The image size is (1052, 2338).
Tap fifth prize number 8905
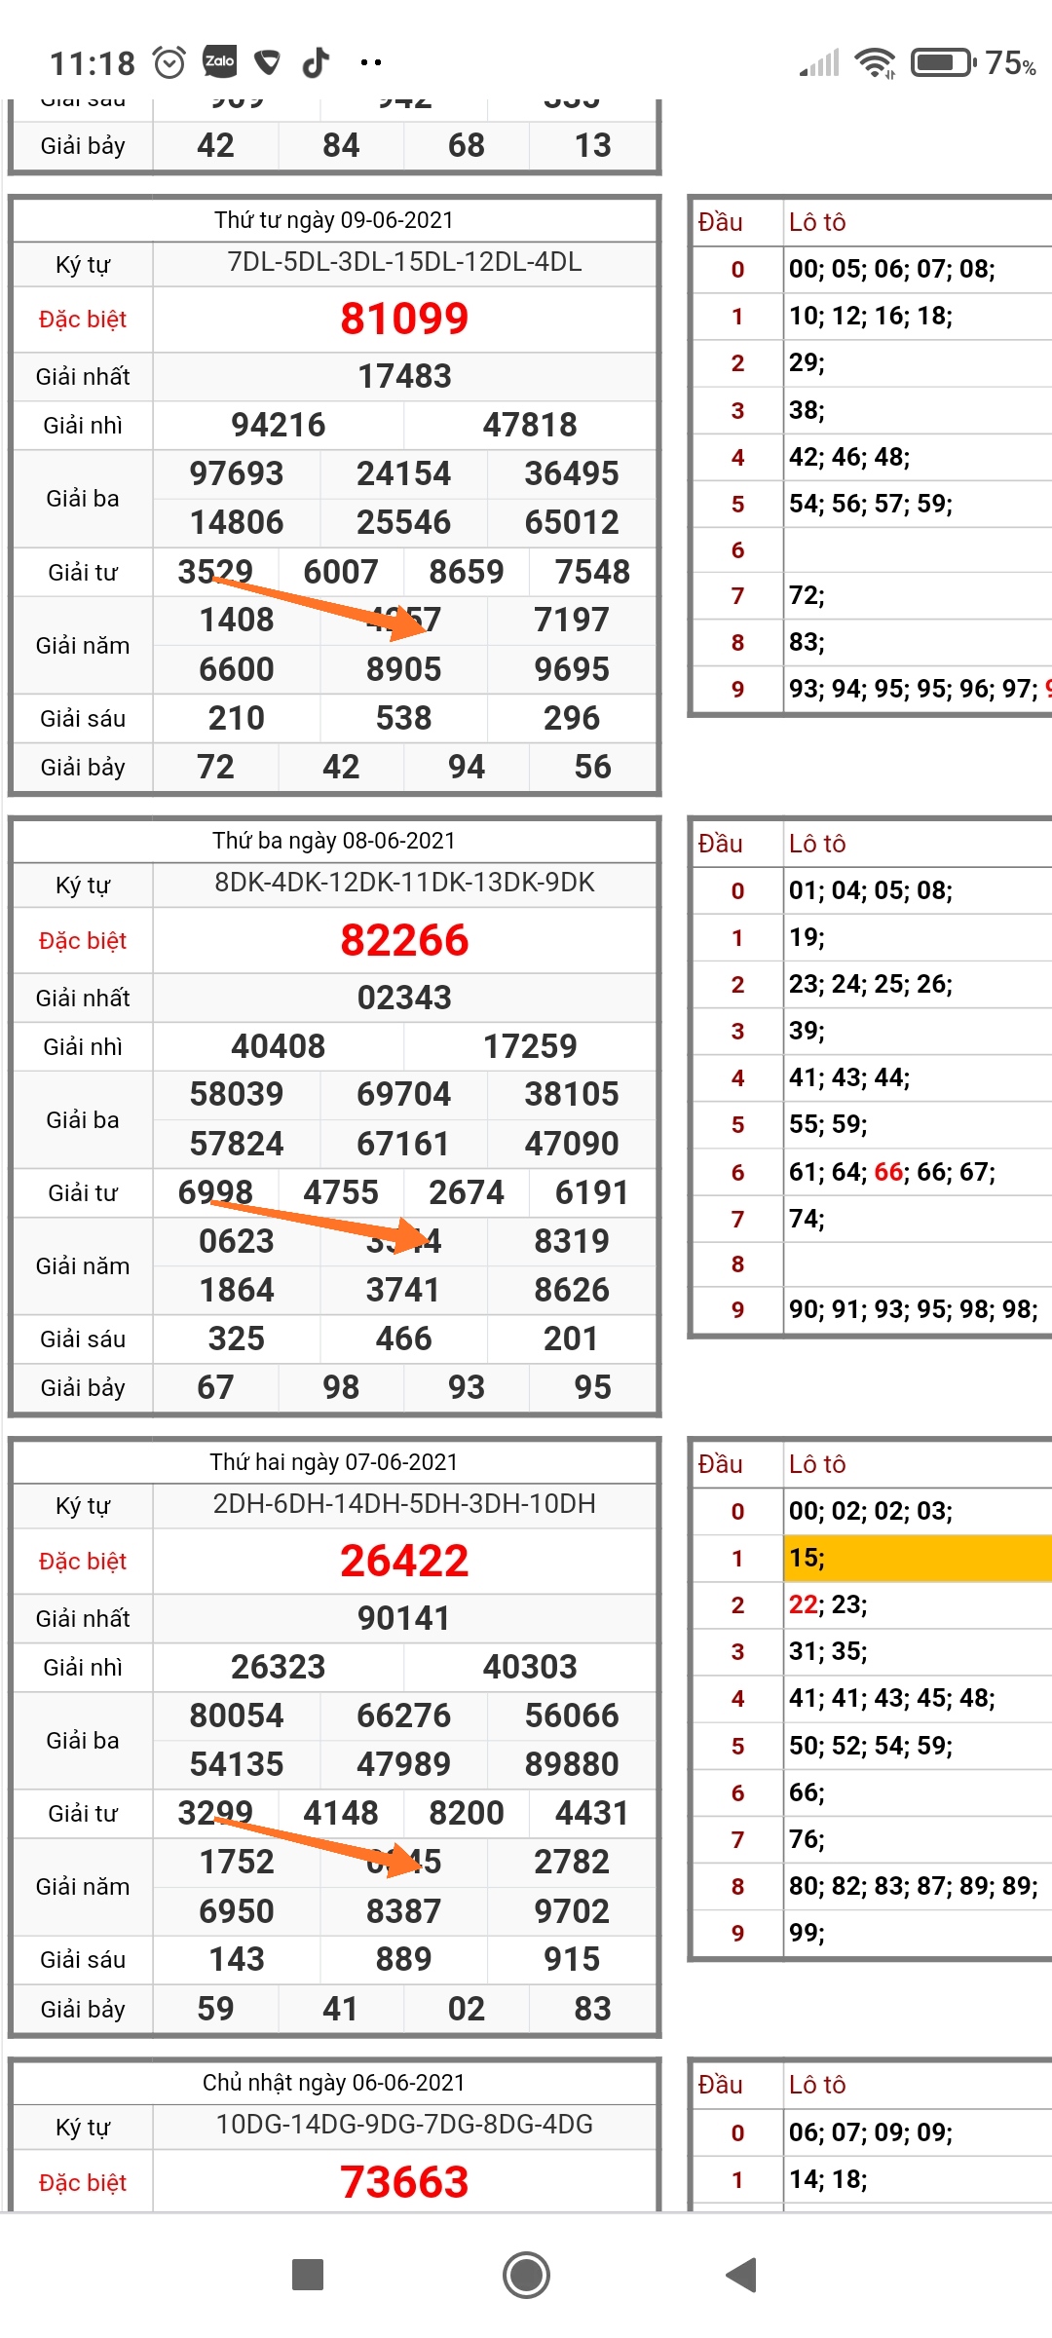404,669
